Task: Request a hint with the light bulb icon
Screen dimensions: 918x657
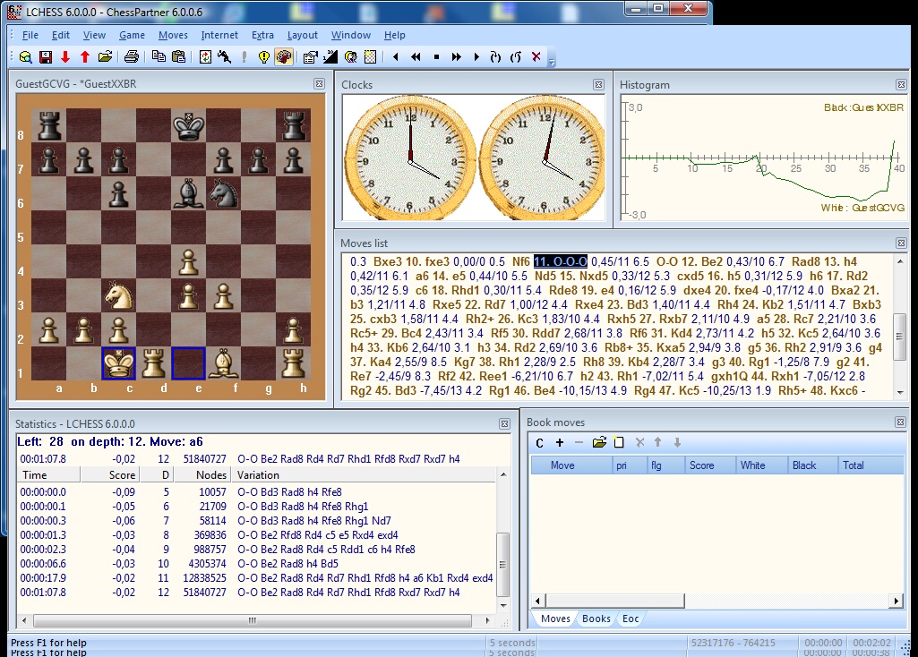Action: click(x=264, y=57)
